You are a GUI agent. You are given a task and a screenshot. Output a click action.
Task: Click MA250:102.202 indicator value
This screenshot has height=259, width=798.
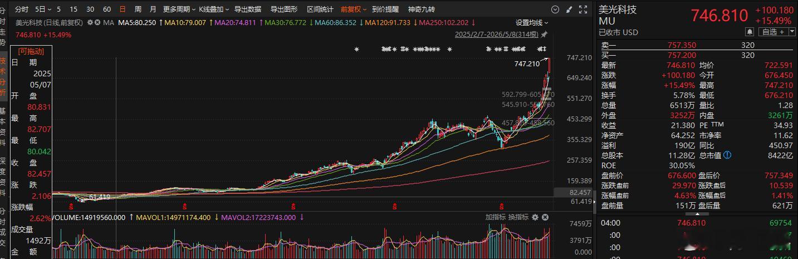point(442,22)
